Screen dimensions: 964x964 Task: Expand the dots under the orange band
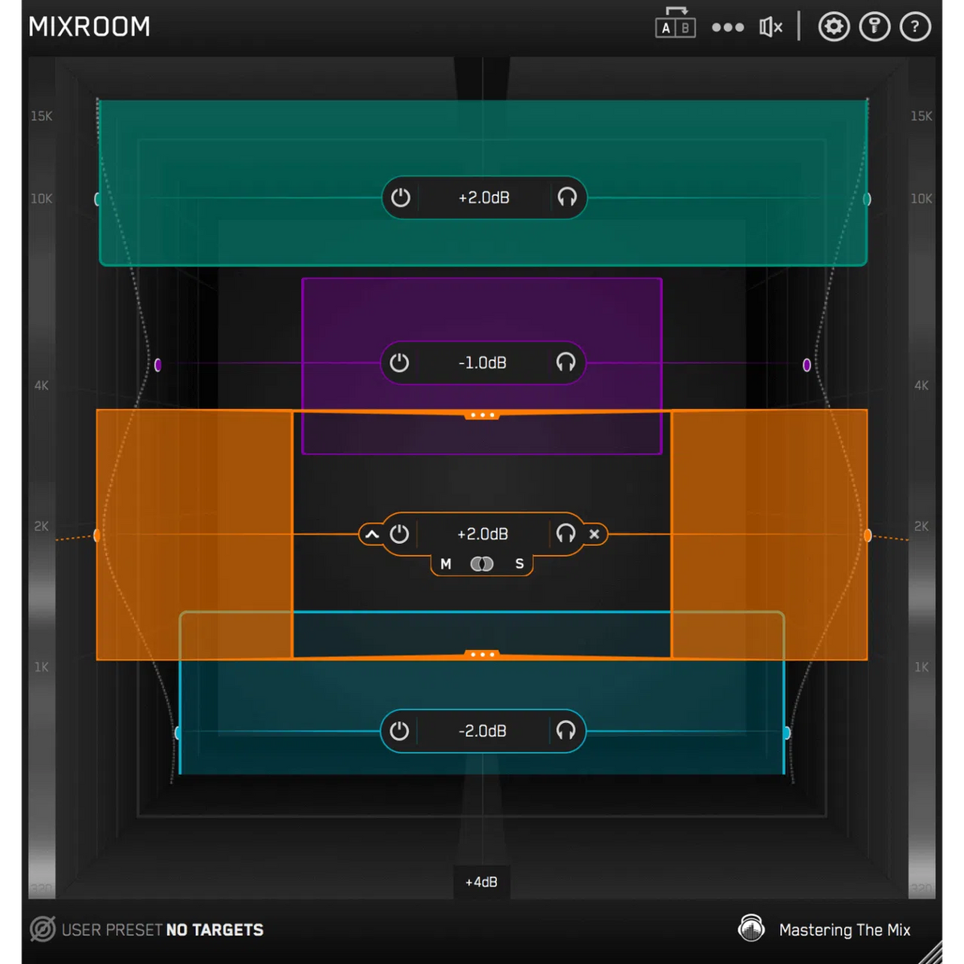(x=482, y=654)
